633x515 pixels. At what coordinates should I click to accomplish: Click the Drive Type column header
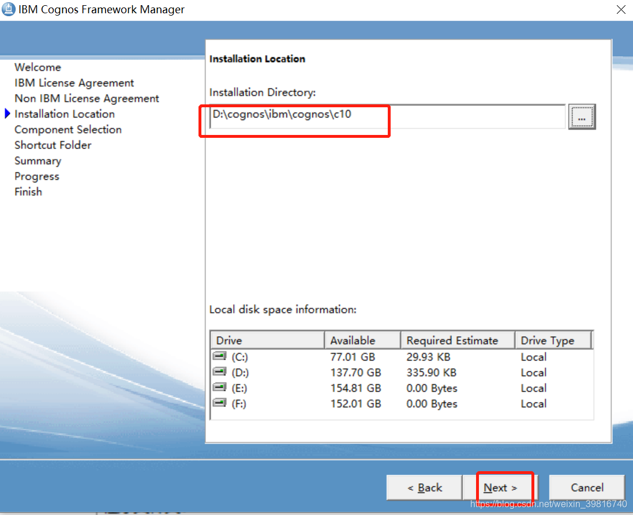coord(553,340)
